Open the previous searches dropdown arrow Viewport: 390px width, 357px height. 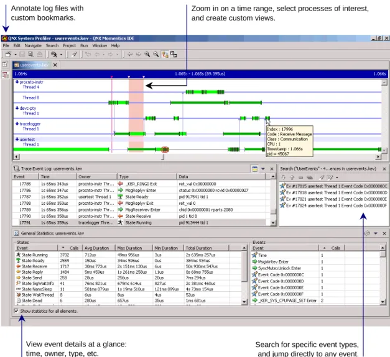(337, 178)
